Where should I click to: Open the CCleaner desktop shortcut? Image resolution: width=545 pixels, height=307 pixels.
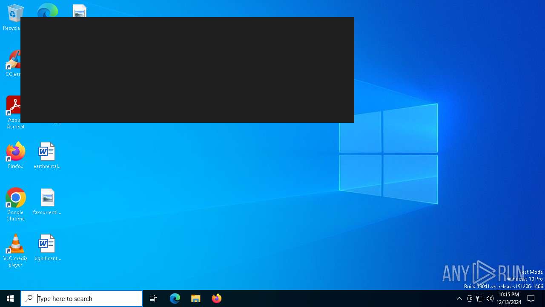13,64
